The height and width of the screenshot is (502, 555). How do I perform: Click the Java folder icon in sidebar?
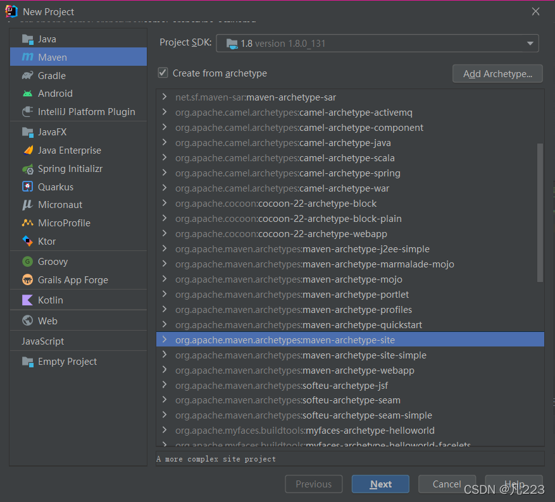(x=28, y=39)
